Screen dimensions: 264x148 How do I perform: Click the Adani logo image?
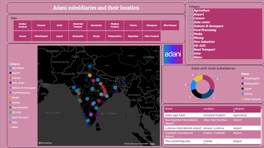pyautogui.click(x=173, y=54)
